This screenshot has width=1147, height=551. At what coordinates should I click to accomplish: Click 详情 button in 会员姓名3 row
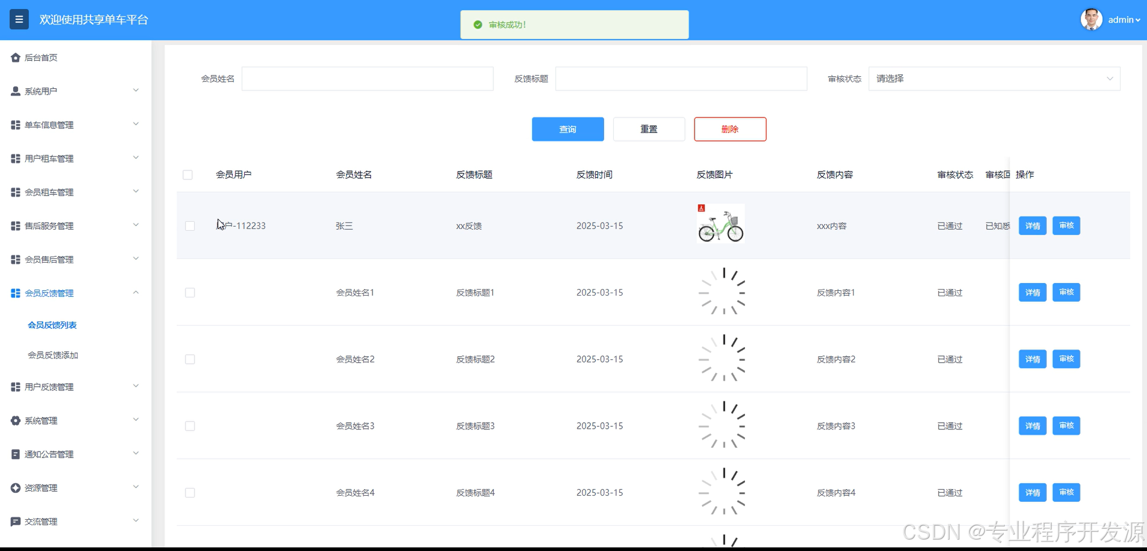click(1032, 426)
